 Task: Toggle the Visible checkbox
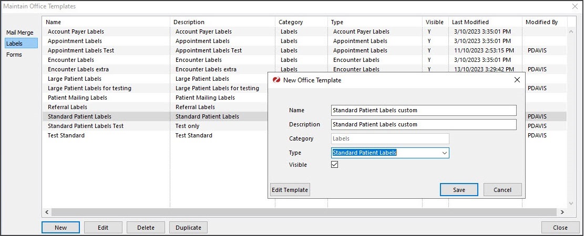point(335,164)
